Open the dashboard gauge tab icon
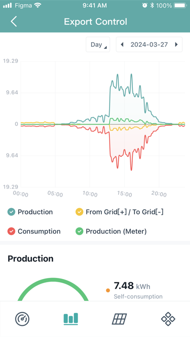The width and height of the screenshot is (190, 337). click(x=22, y=319)
